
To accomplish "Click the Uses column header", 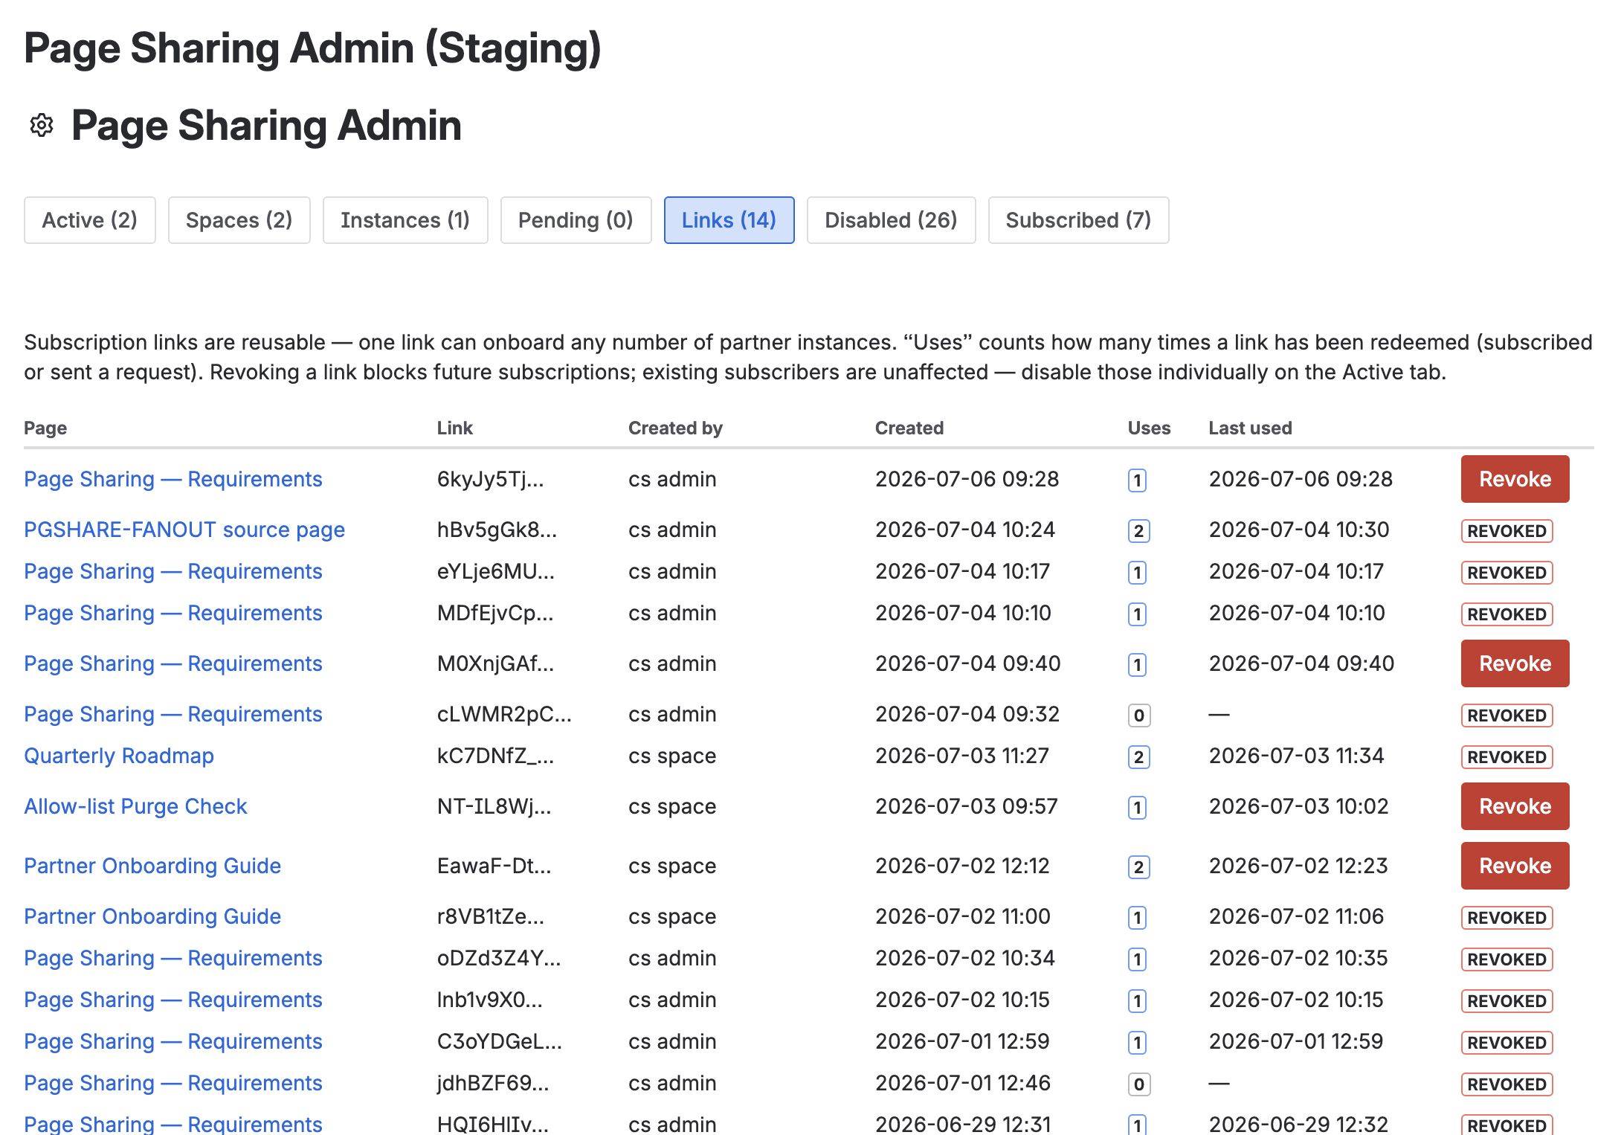I will (1149, 428).
